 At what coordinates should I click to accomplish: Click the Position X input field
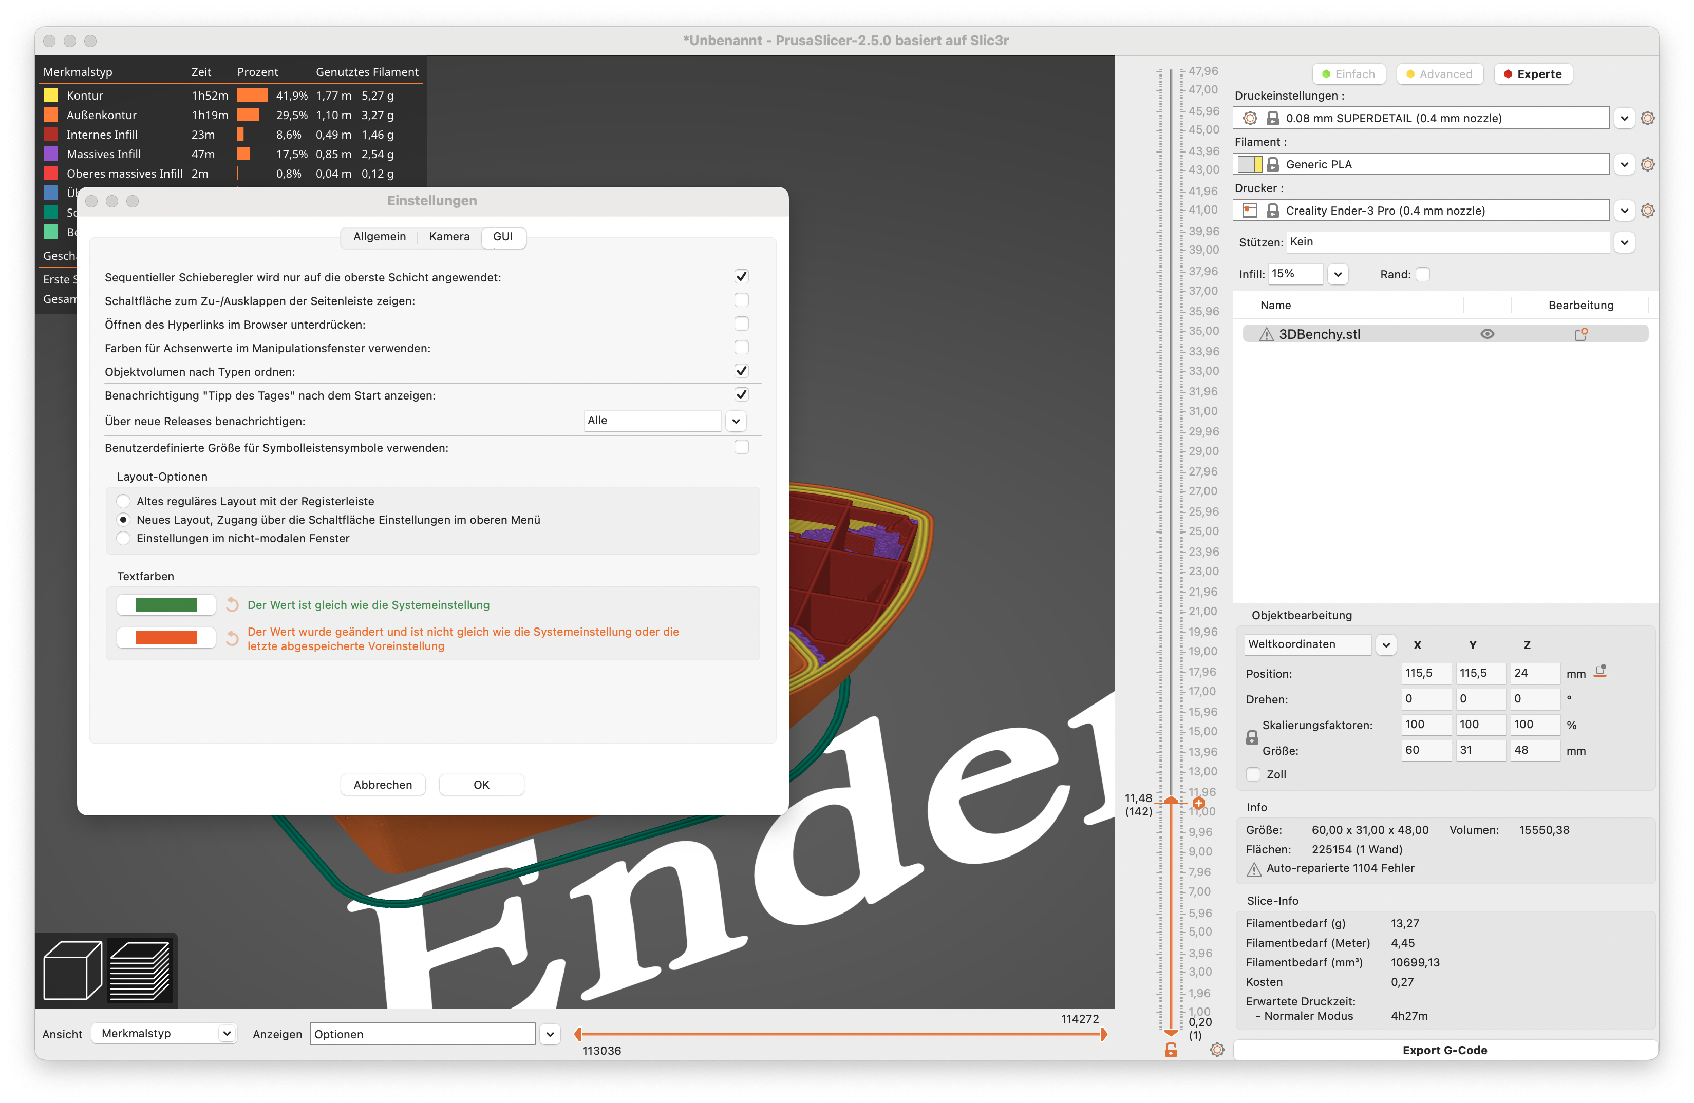click(x=1426, y=673)
